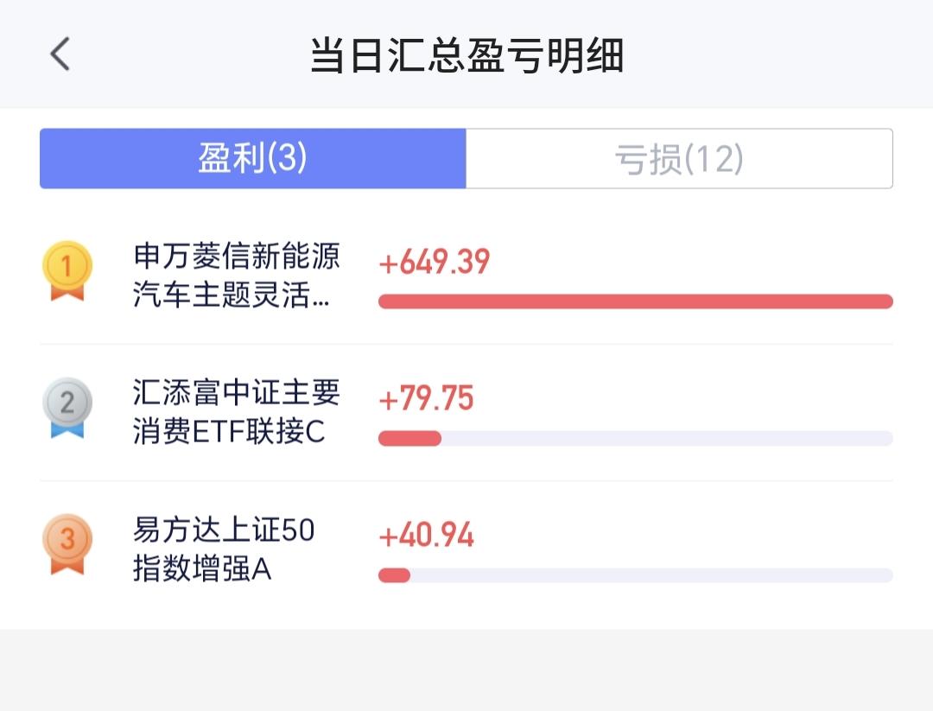
Task: Click the silver second-place medal icon
Action: (x=67, y=406)
